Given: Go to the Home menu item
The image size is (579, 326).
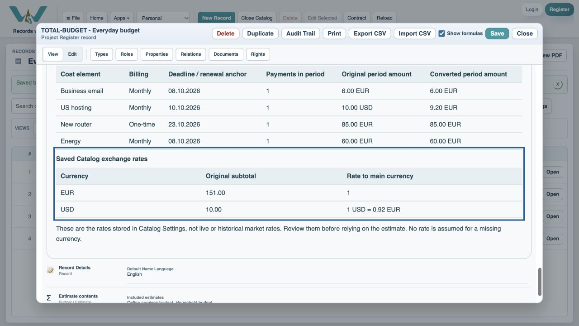Looking at the screenshot, I should (97, 18).
